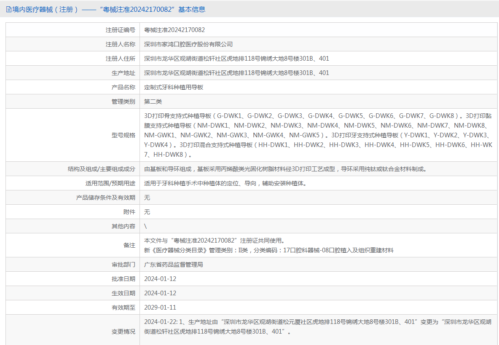The width and height of the screenshot is (499, 345).
Task: Click the document icon beside the page title
Action: [8, 9]
